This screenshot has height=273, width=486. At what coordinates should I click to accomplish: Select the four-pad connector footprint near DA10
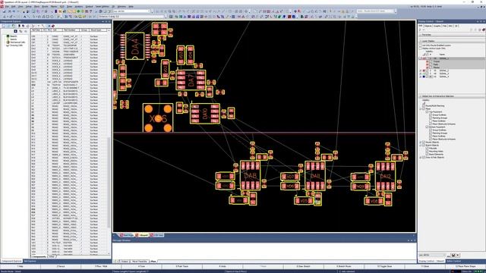click(158, 118)
